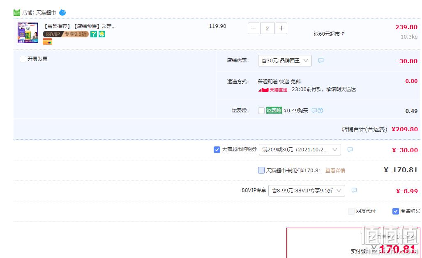The image size is (422, 258).
Task: Tick the 天猫超市卡抵扣 checkbox
Action: 261,170
